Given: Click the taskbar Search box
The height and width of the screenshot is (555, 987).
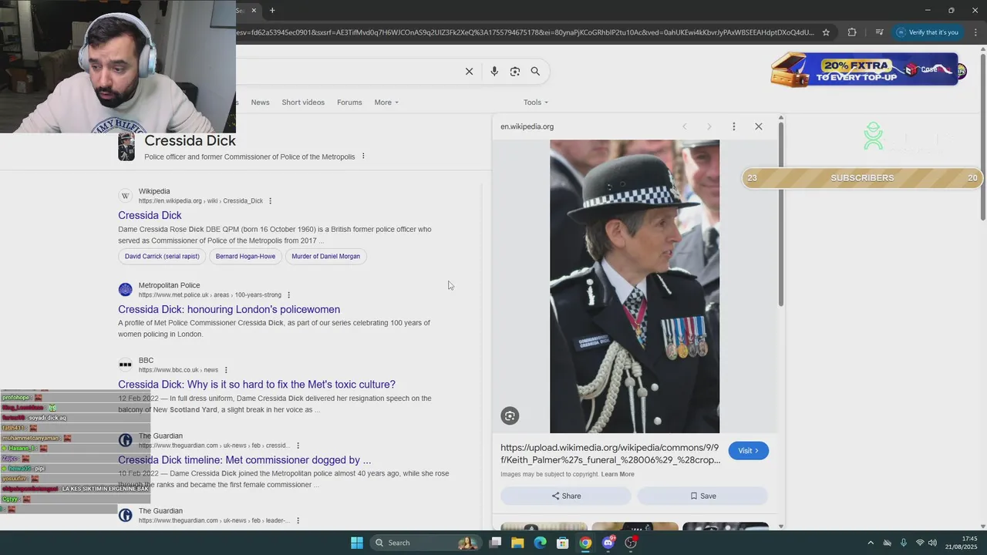Looking at the screenshot, I should (425, 543).
